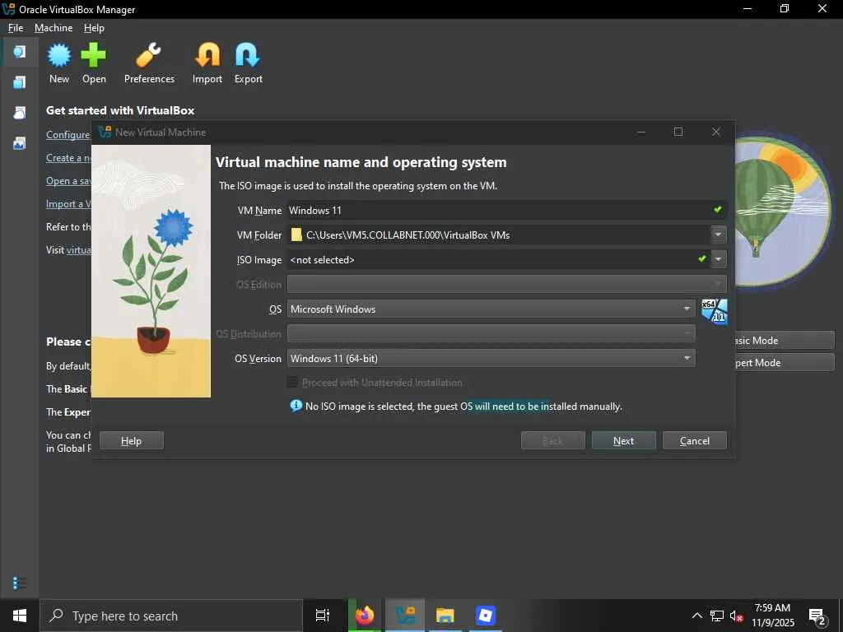Click the Windows 11 x64 OS type icon
The height and width of the screenshot is (632, 843).
click(x=714, y=312)
